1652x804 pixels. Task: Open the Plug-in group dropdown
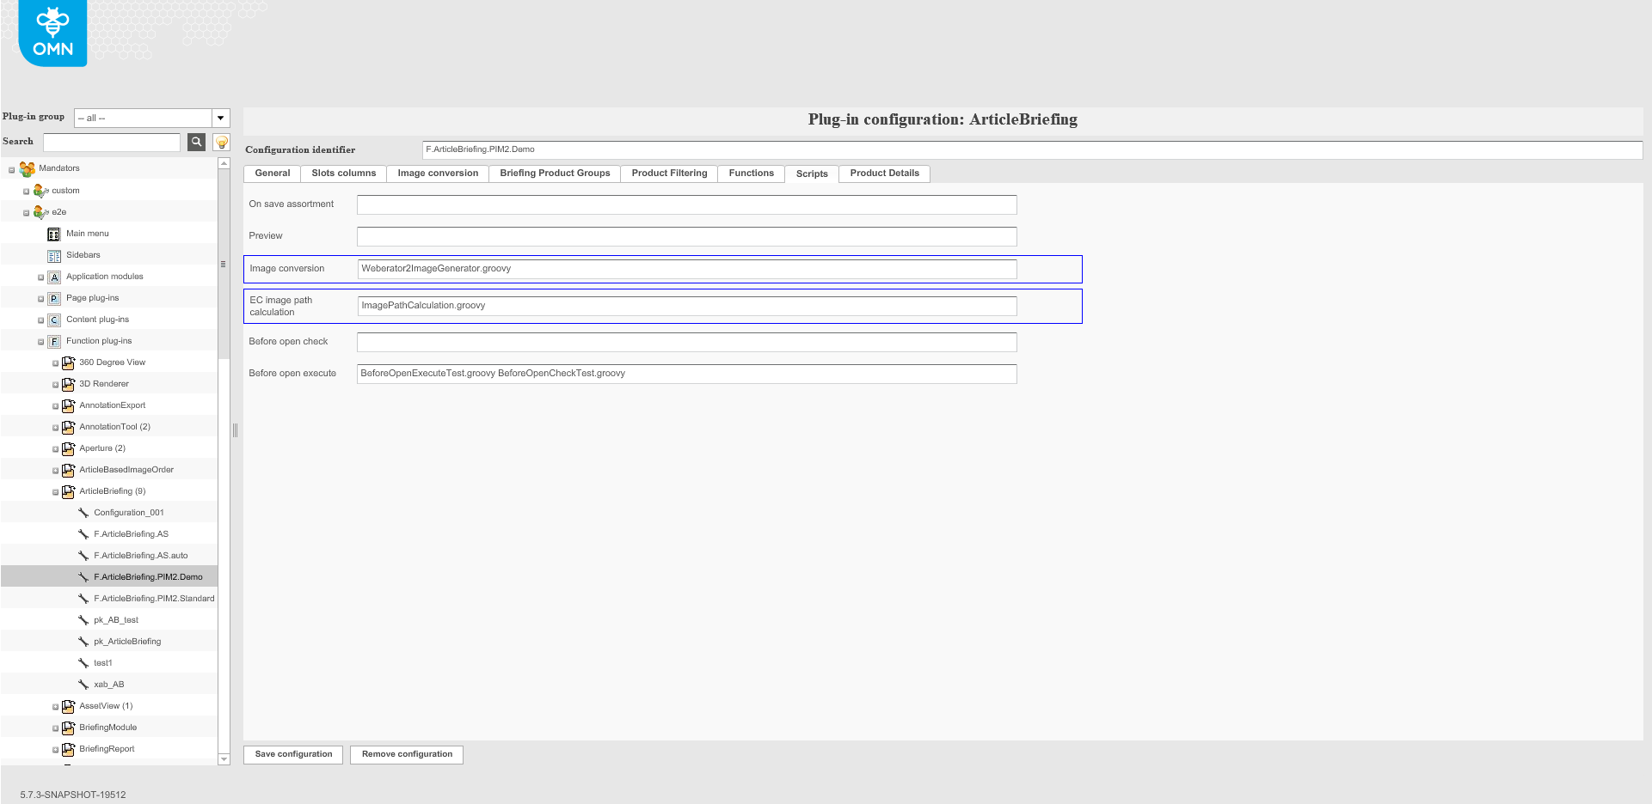(x=220, y=118)
